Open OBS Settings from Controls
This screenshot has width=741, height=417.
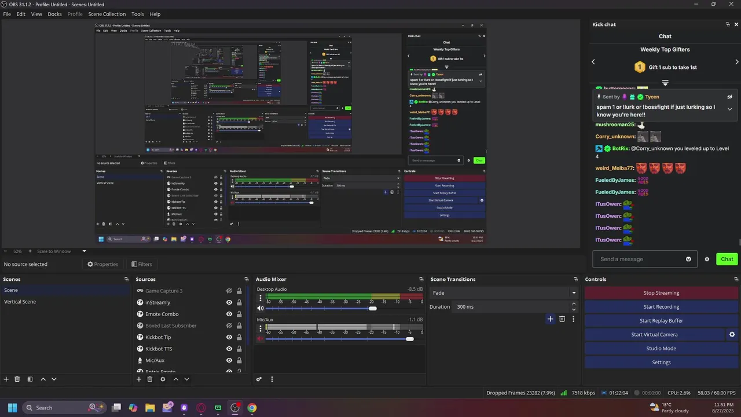tap(661, 363)
